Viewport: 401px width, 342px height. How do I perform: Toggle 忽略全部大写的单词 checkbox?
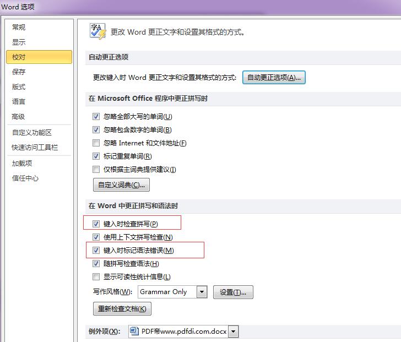click(x=96, y=117)
